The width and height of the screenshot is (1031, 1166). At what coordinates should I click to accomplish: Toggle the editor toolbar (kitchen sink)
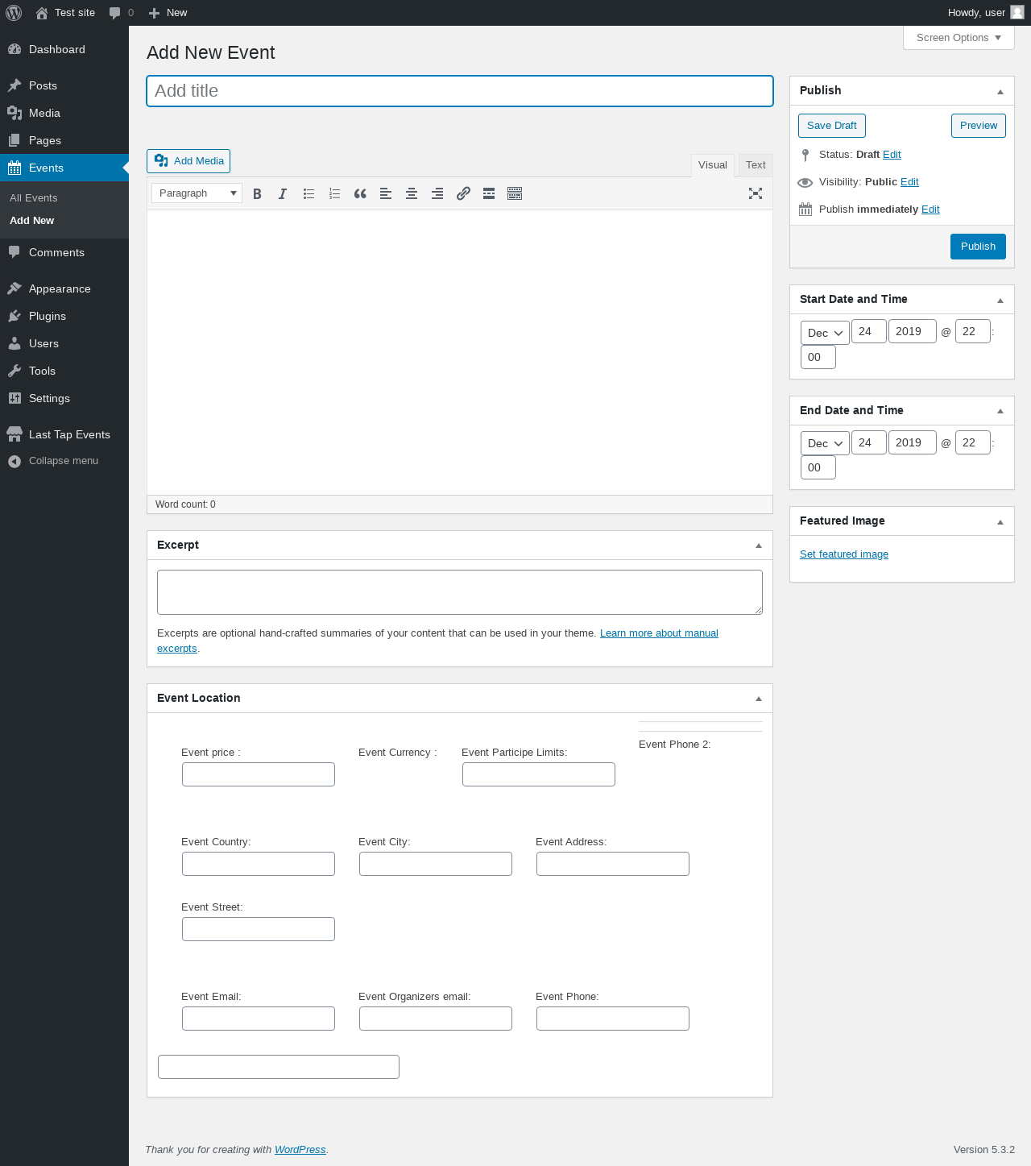(515, 193)
